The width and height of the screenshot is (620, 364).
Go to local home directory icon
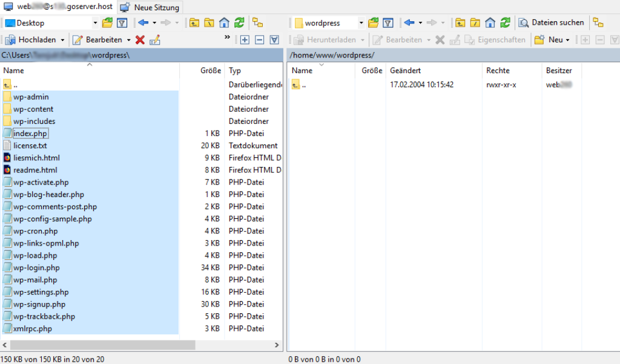click(x=224, y=23)
